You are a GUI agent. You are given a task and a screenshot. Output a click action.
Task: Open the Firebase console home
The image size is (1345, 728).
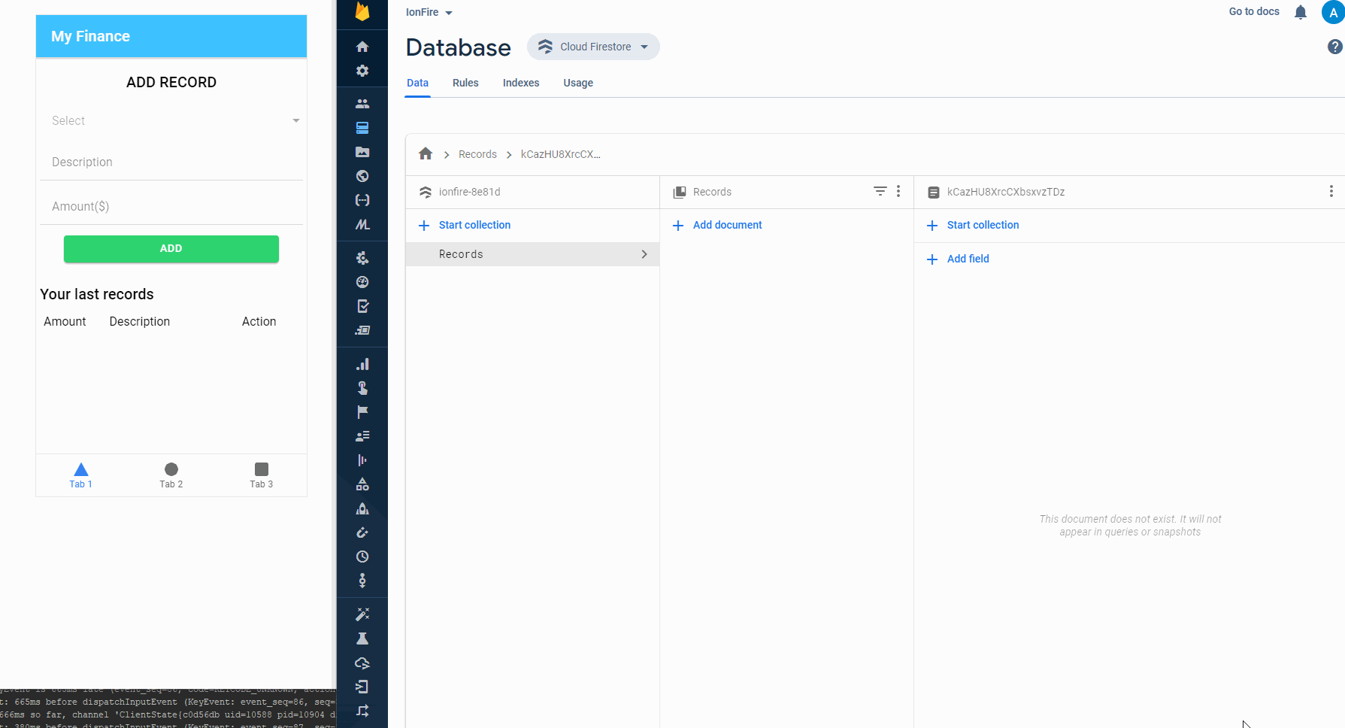[x=362, y=47]
